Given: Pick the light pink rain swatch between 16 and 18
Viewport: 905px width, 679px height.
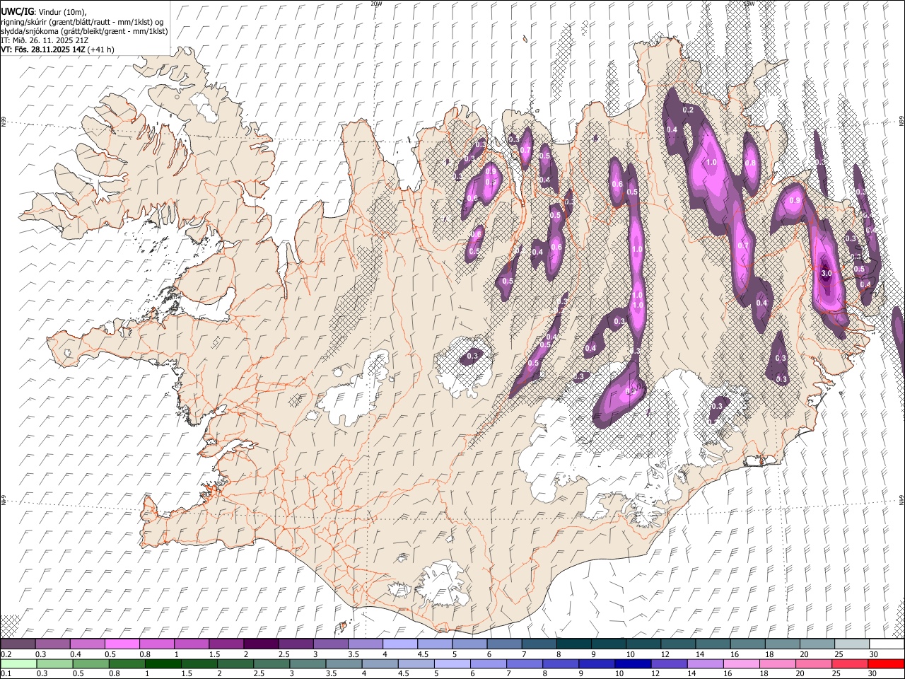Looking at the screenshot, I should (x=741, y=663).
